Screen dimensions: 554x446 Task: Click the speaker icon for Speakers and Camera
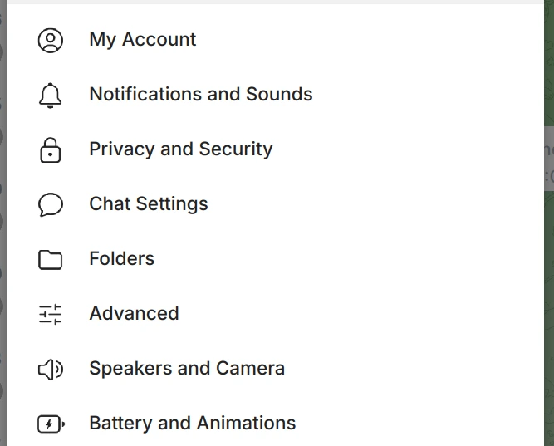[51, 370]
